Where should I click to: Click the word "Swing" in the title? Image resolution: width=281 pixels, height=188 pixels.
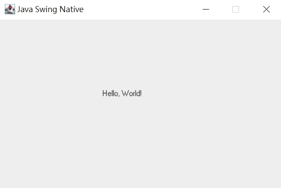coord(46,10)
